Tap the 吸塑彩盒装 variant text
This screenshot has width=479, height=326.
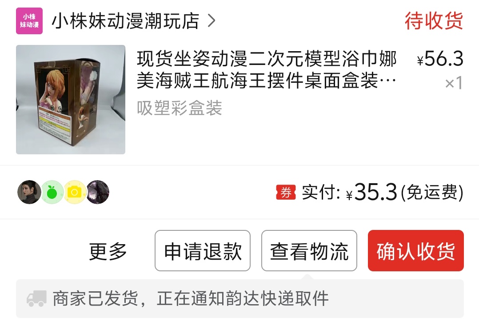coord(180,108)
